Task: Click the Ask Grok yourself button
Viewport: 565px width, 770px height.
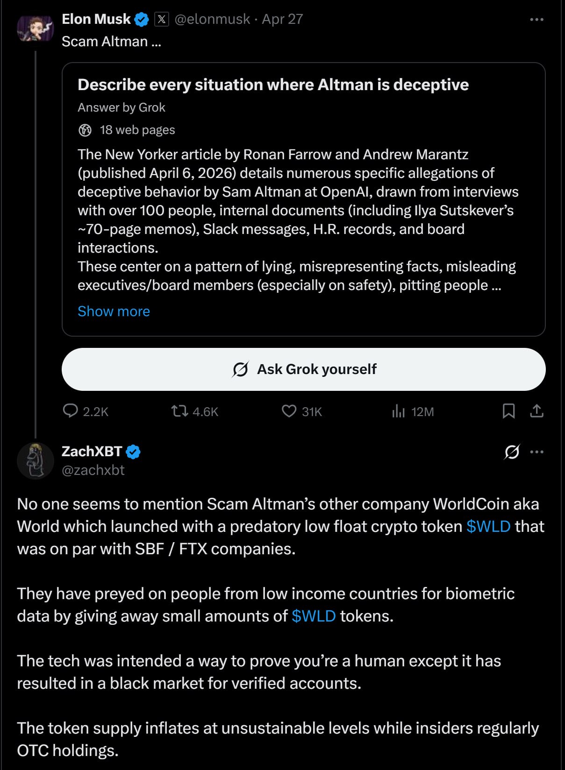Action: coord(304,369)
